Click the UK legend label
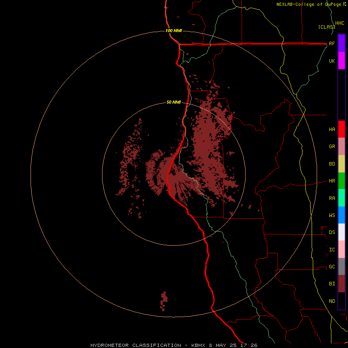Screen dimensions: 348x348 332,61
